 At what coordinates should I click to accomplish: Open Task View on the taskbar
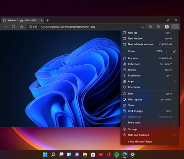click(x=61, y=155)
